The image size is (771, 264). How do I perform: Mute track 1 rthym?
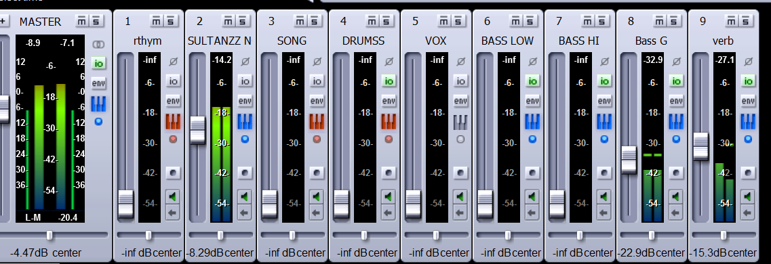coord(157,21)
